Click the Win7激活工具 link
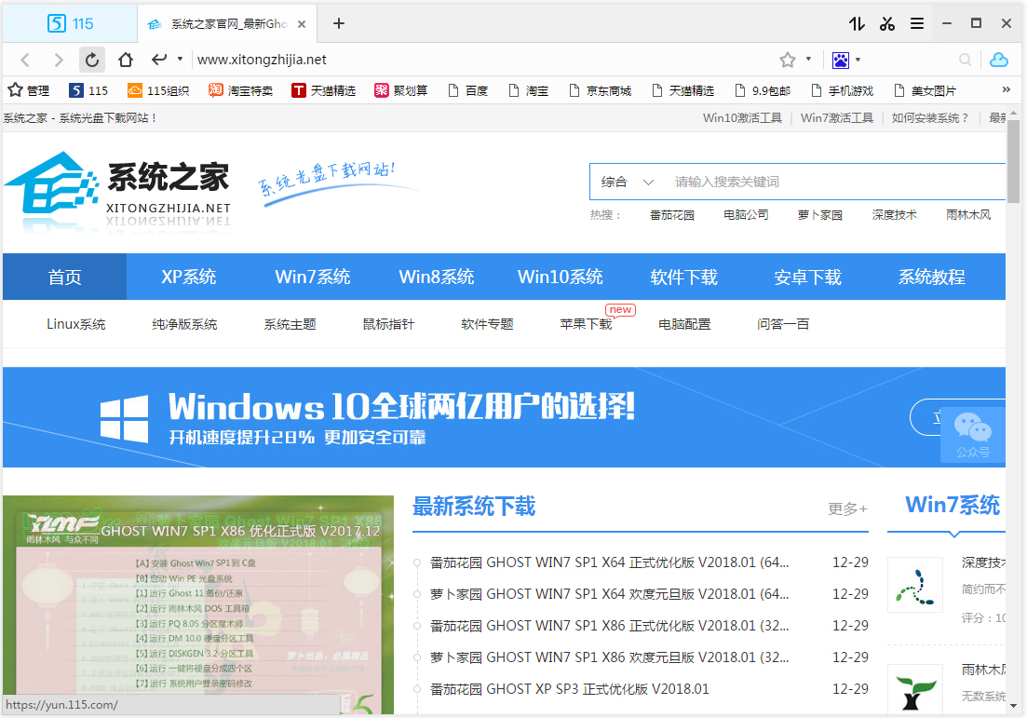Image resolution: width=1027 pixels, height=718 pixels. point(836,118)
